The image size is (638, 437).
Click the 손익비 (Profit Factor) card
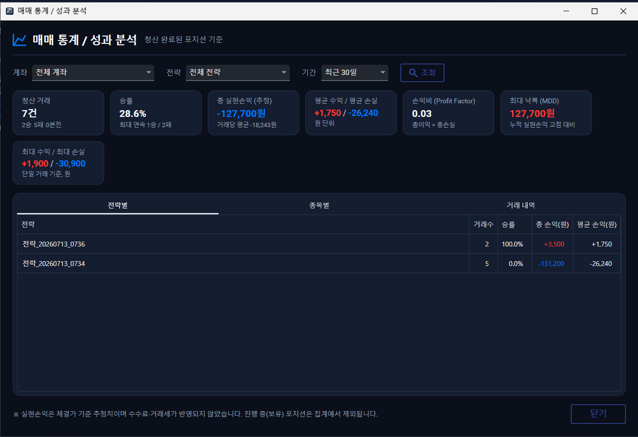coord(449,113)
